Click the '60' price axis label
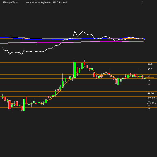Screen dimensions: 157x157 (149, 109)
